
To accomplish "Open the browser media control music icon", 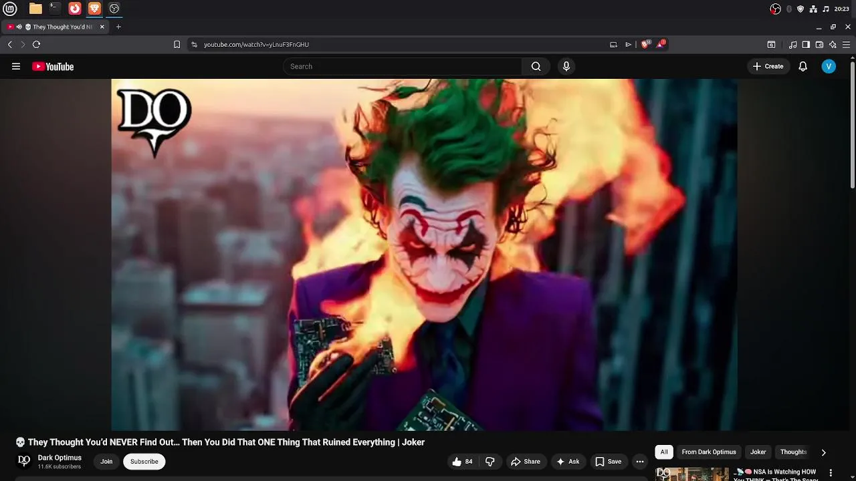I will tap(792, 45).
